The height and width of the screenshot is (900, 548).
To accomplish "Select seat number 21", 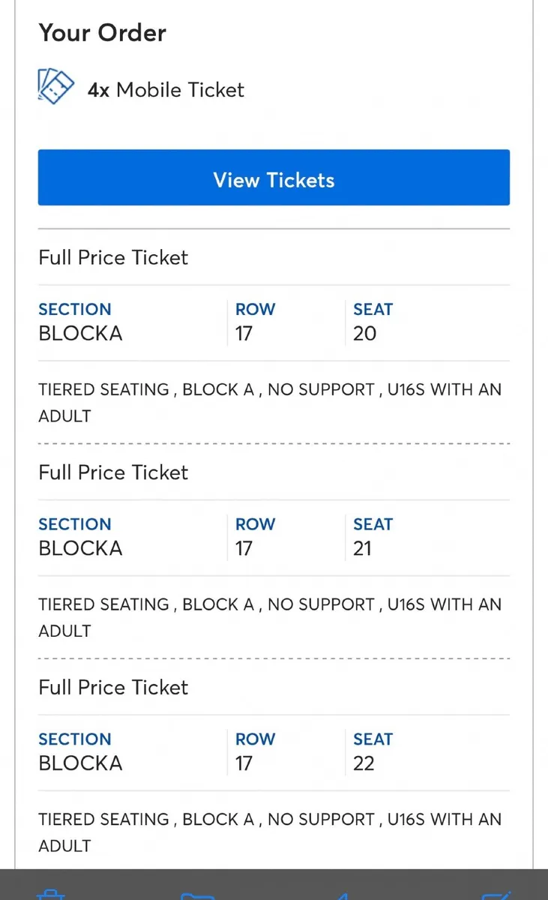I will pos(363,548).
